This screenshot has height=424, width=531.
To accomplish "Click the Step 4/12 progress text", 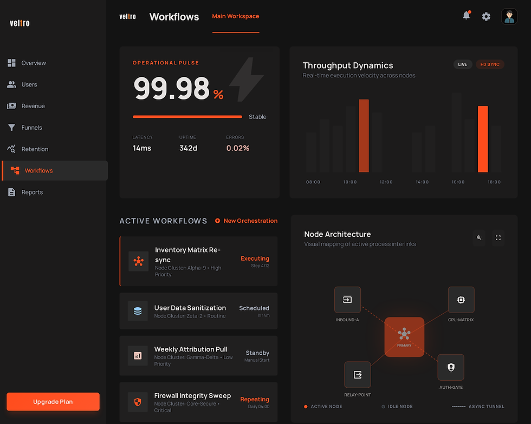I will click(260, 266).
